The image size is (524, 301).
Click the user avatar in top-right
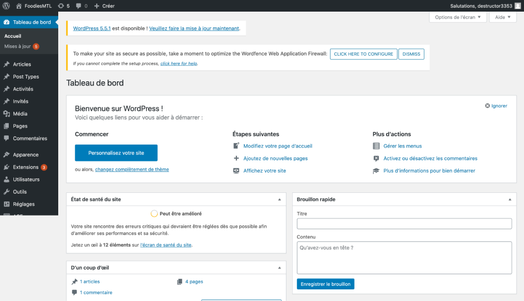pyautogui.click(x=518, y=6)
